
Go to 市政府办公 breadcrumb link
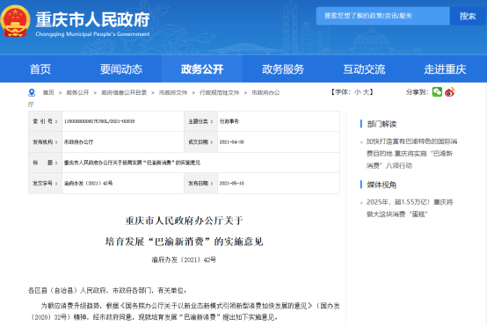pyautogui.click(x=265, y=92)
